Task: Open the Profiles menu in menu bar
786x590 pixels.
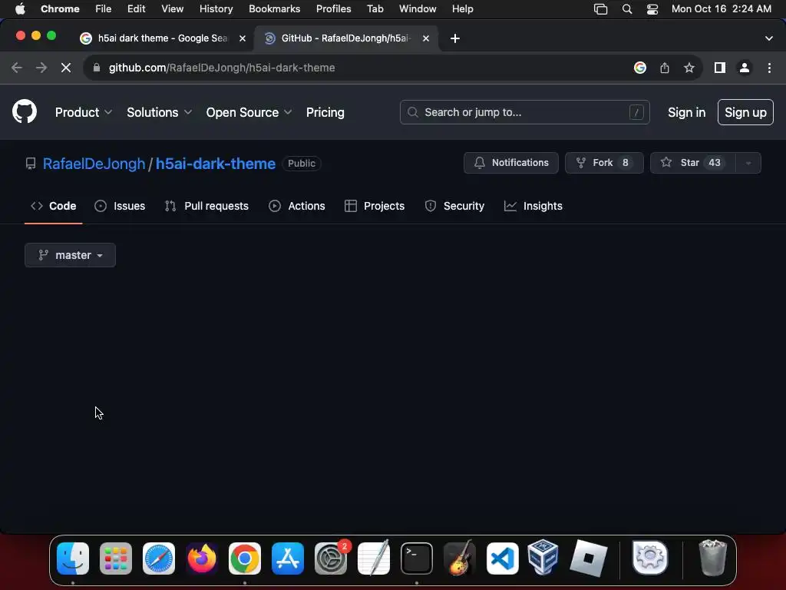Action: pyautogui.click(x=333, y=8)
